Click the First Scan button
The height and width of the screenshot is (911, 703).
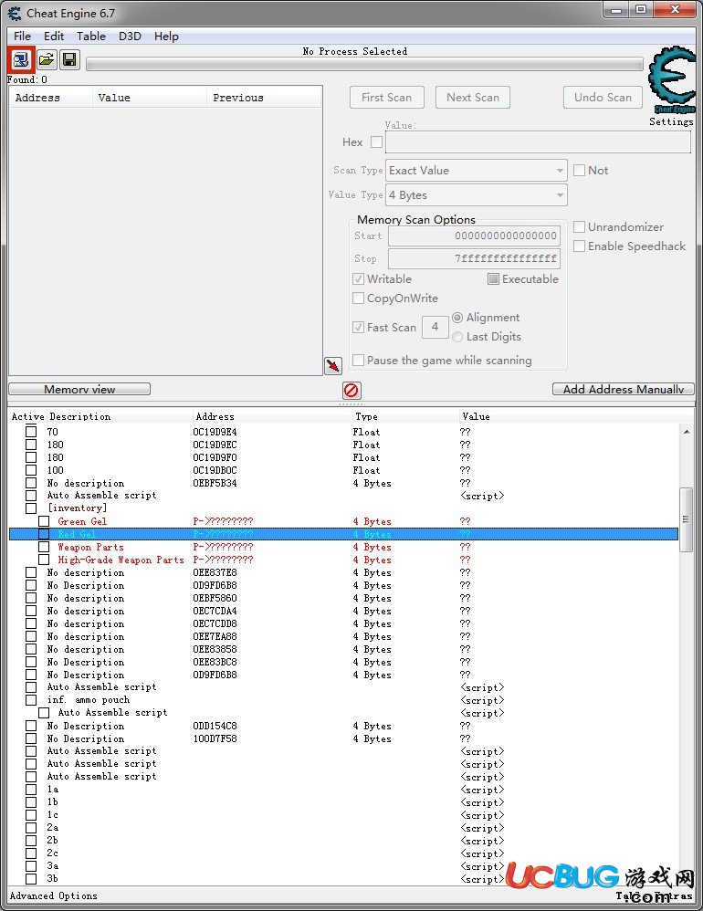[387, 97]
